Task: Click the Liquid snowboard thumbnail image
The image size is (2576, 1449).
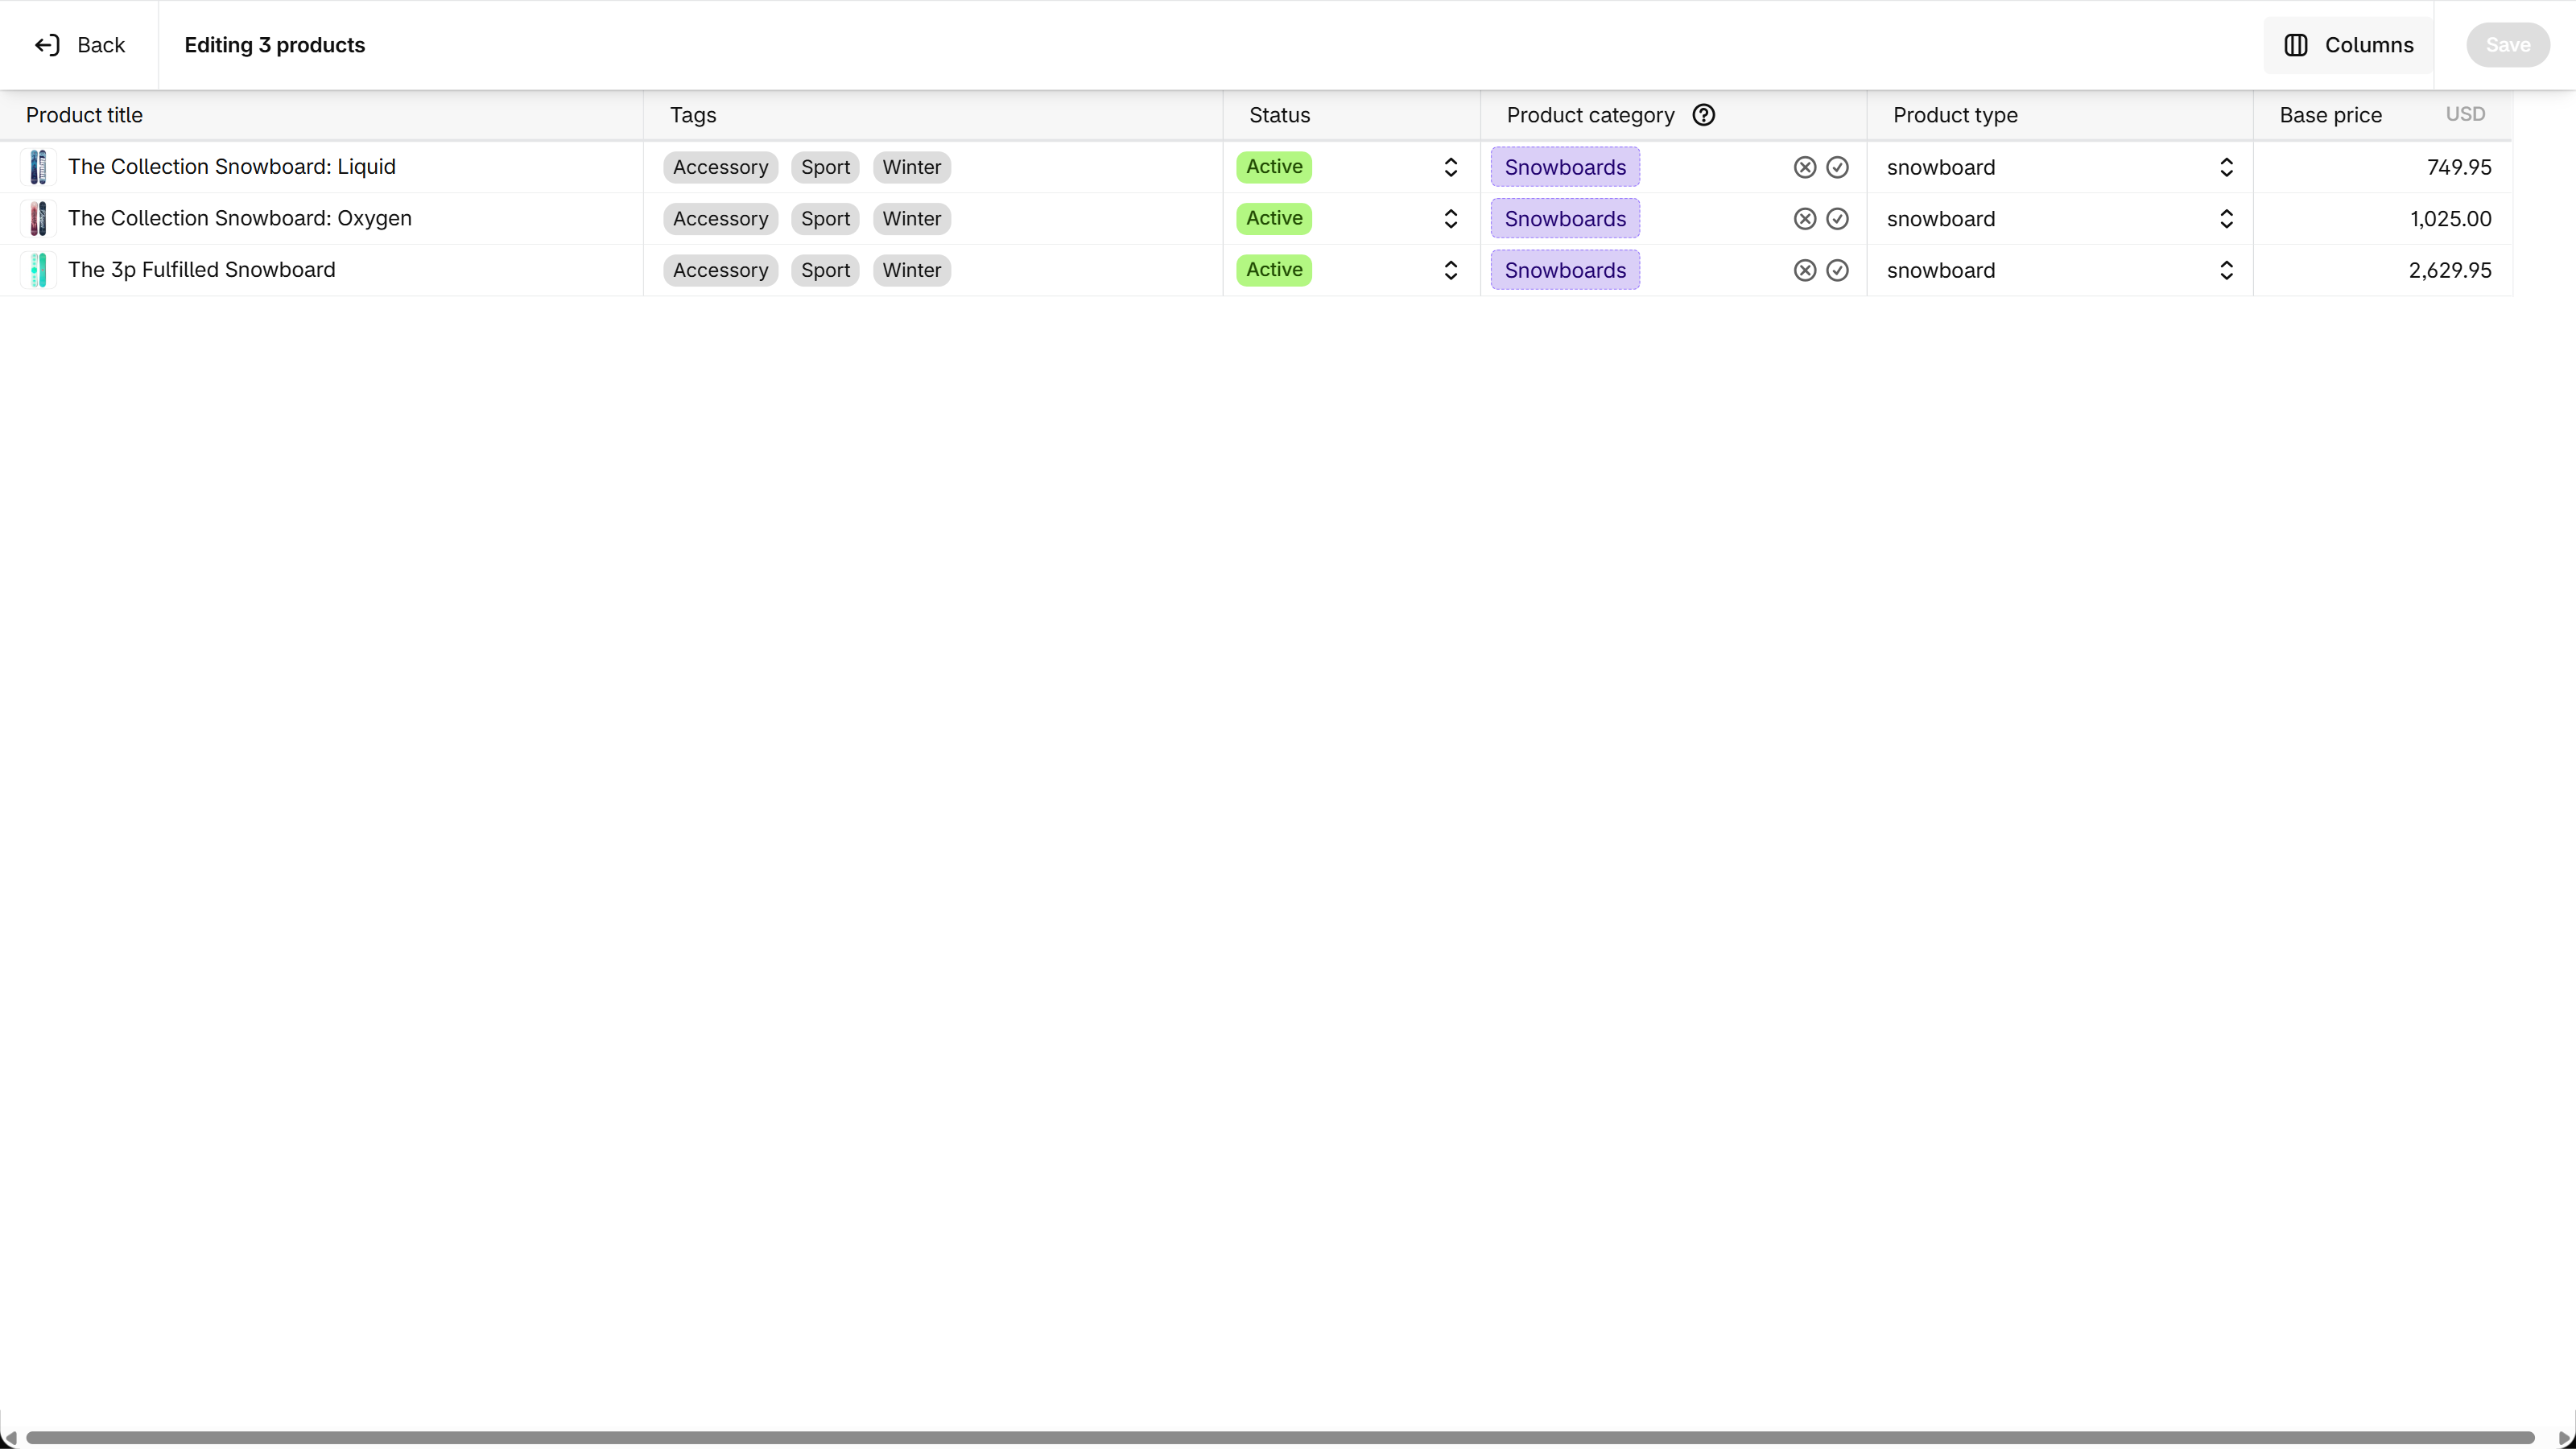Action: pos(38,167)
